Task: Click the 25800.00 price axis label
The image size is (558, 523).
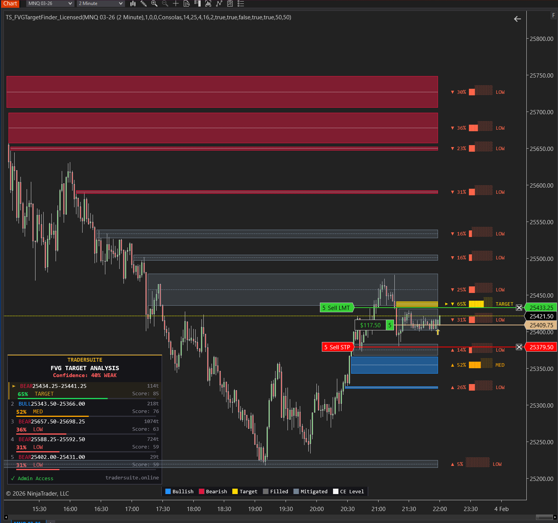Action: point(541,39)
